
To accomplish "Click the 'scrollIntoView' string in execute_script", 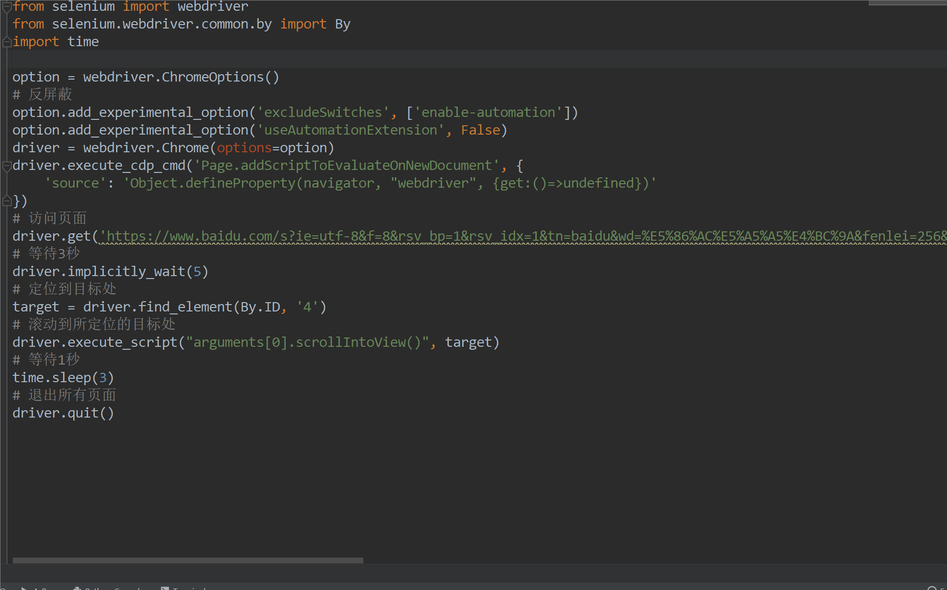I will 350,342.
